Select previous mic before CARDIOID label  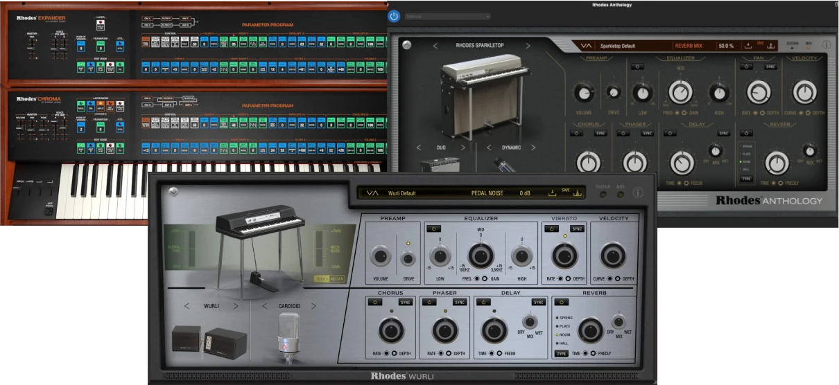coord(264,306)
